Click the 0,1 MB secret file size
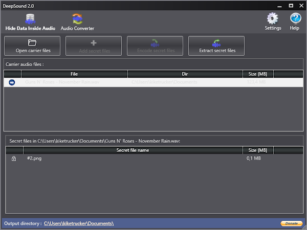This screenshot has height=230, width=307. pyautogui.click(x=254, y=158)
